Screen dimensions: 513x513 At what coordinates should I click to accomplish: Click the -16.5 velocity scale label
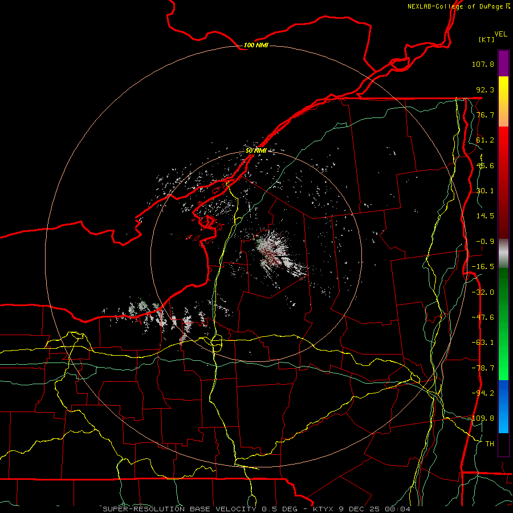(x=483, y=267)
